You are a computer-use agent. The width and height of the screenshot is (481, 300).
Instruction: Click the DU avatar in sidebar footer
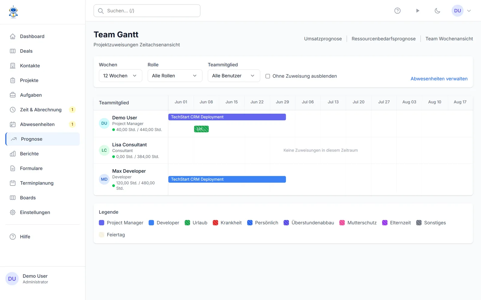[12, 279]
